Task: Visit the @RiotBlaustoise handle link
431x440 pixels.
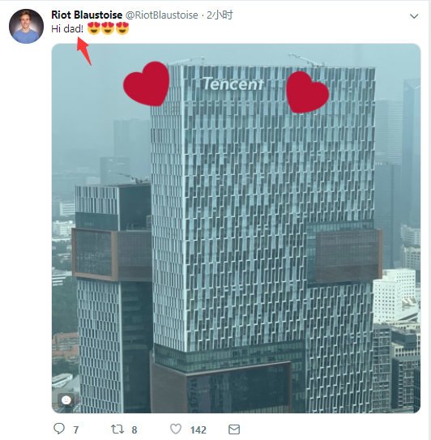Action: 162,15
